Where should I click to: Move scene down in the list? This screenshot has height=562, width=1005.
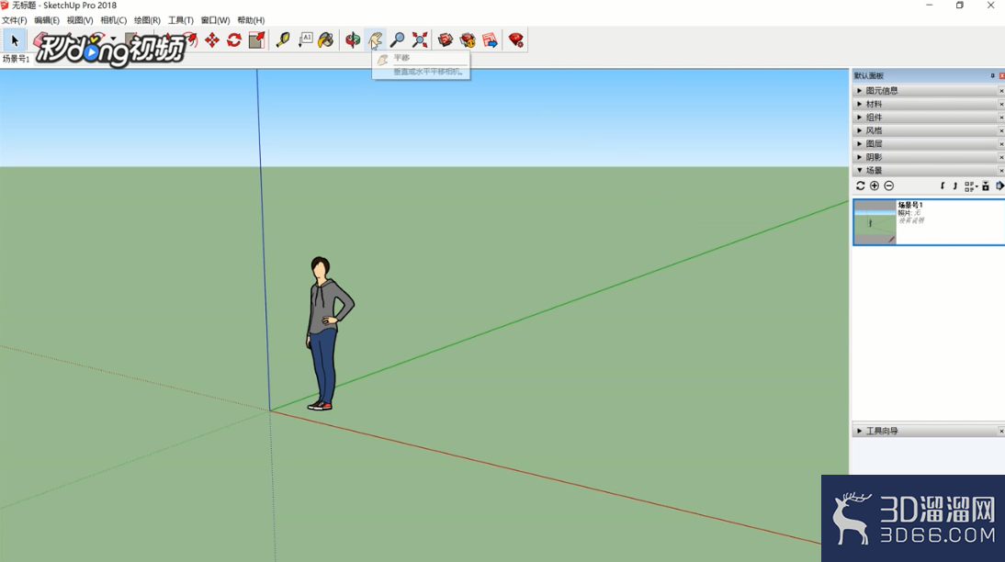click(x=943, y=185)
